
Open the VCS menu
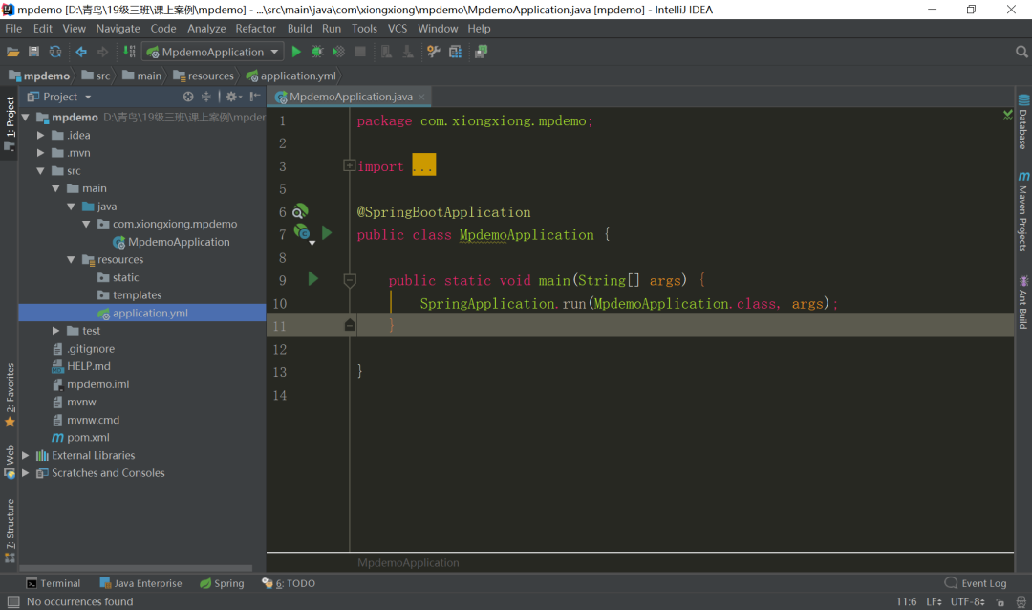tap(398, 29)
